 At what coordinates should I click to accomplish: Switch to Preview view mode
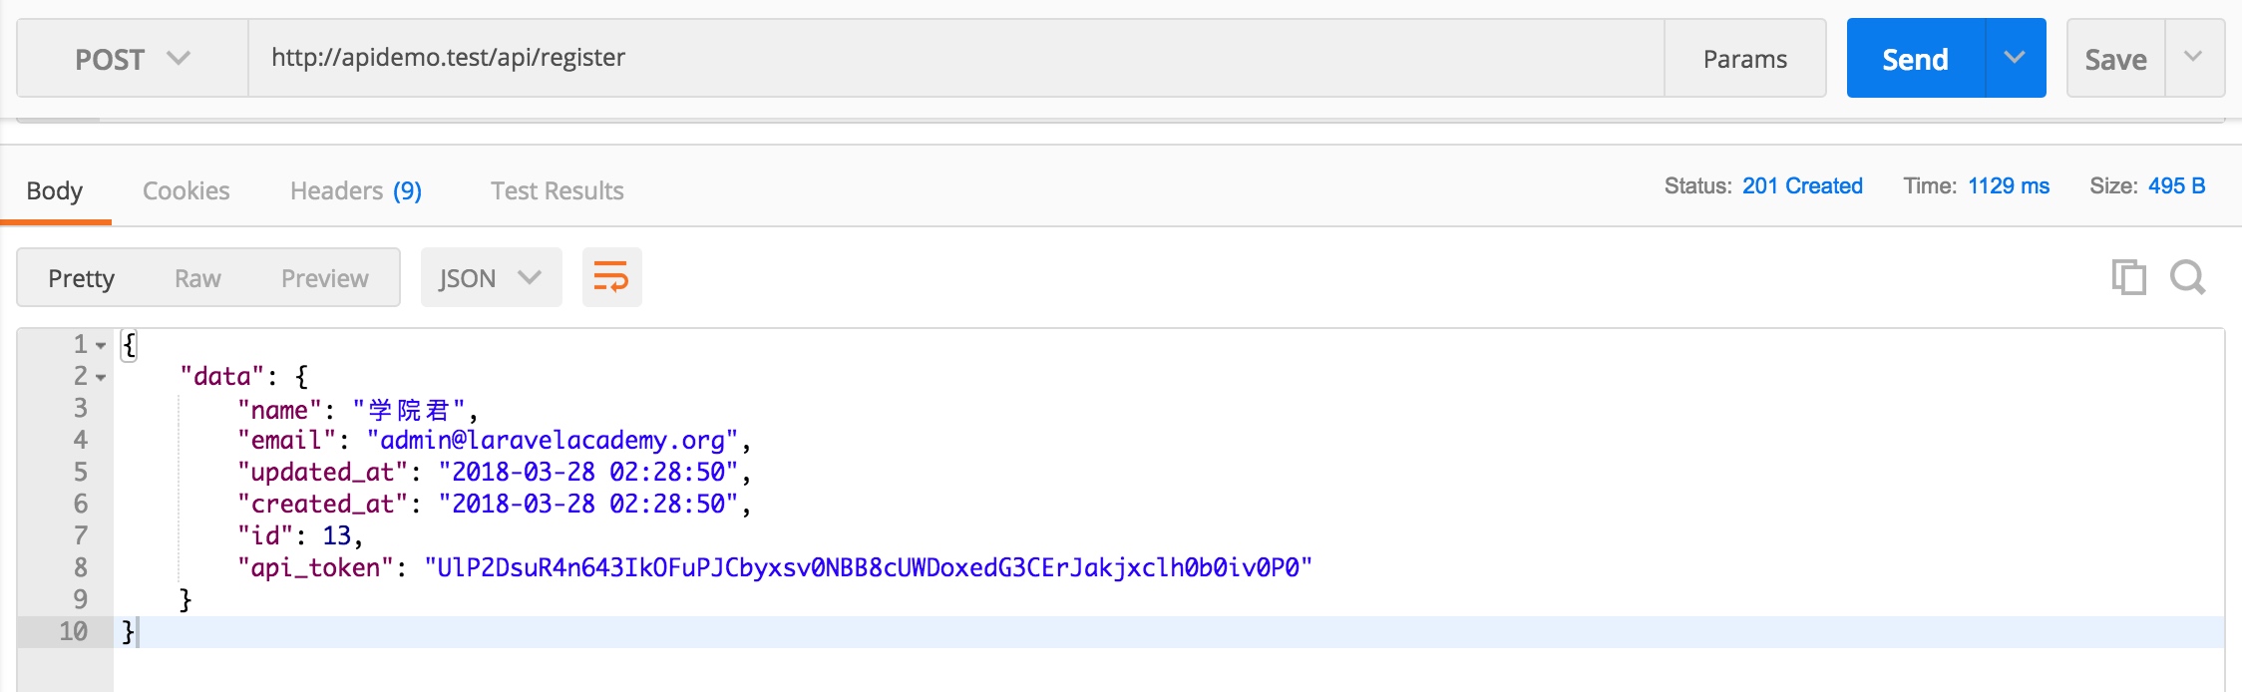pyautogui.click(x=325, y=278)
